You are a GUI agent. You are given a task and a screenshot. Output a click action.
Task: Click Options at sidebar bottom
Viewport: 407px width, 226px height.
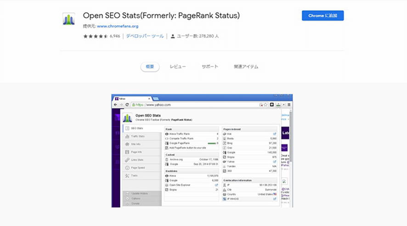coord(142,198)
